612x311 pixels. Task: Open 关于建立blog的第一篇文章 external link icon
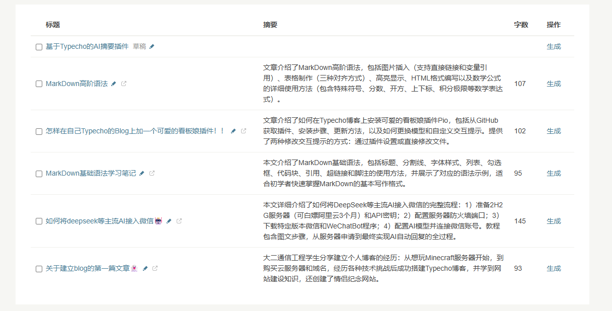155,268
